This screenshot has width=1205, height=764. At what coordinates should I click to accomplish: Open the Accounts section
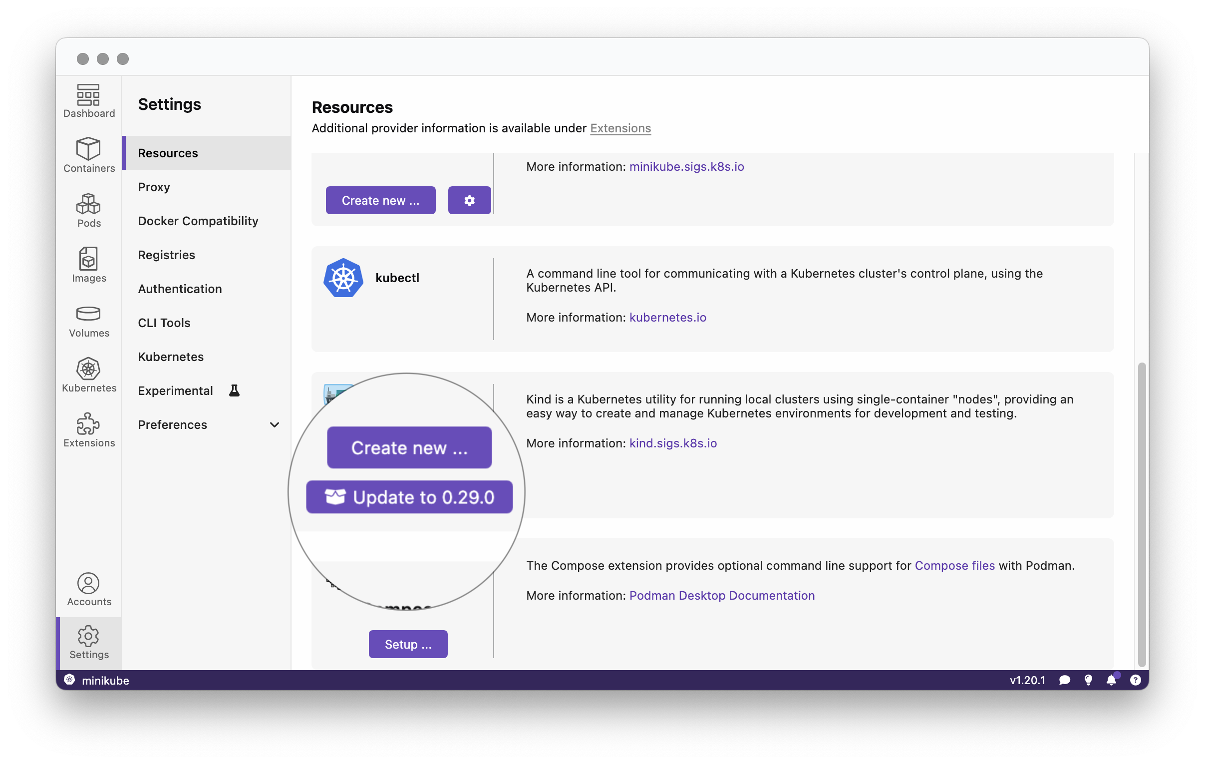pyautogui.click(x=88, y=590)
